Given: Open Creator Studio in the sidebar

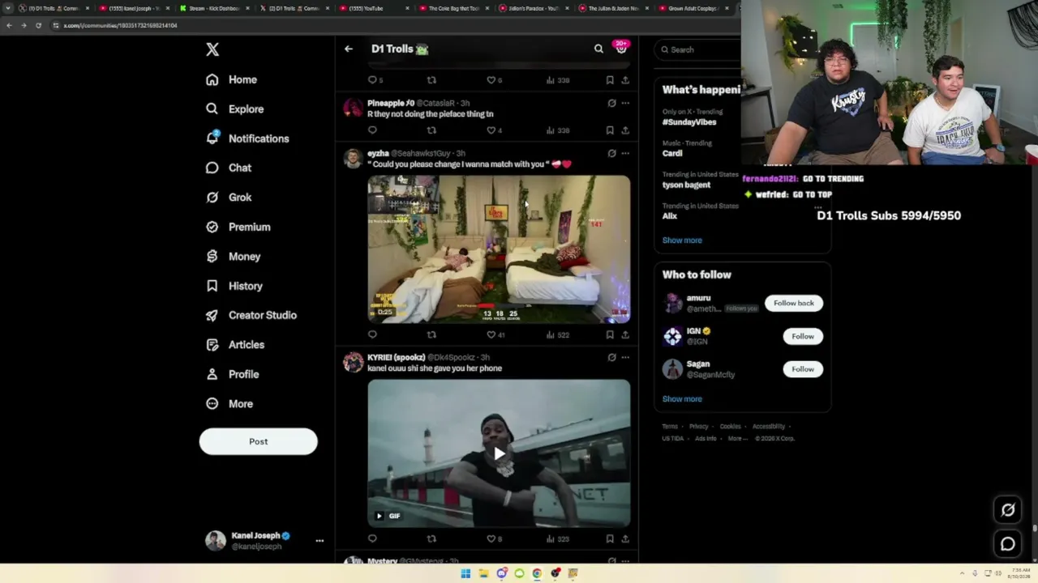Looking at the screenshot, I should pyautogui.click(x=251, y=315).
